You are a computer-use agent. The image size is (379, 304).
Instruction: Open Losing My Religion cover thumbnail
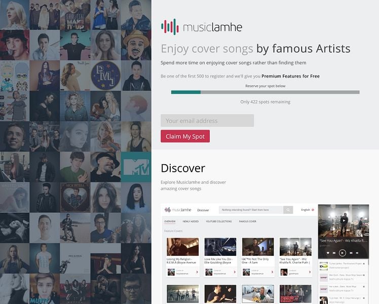coord(183,247)
